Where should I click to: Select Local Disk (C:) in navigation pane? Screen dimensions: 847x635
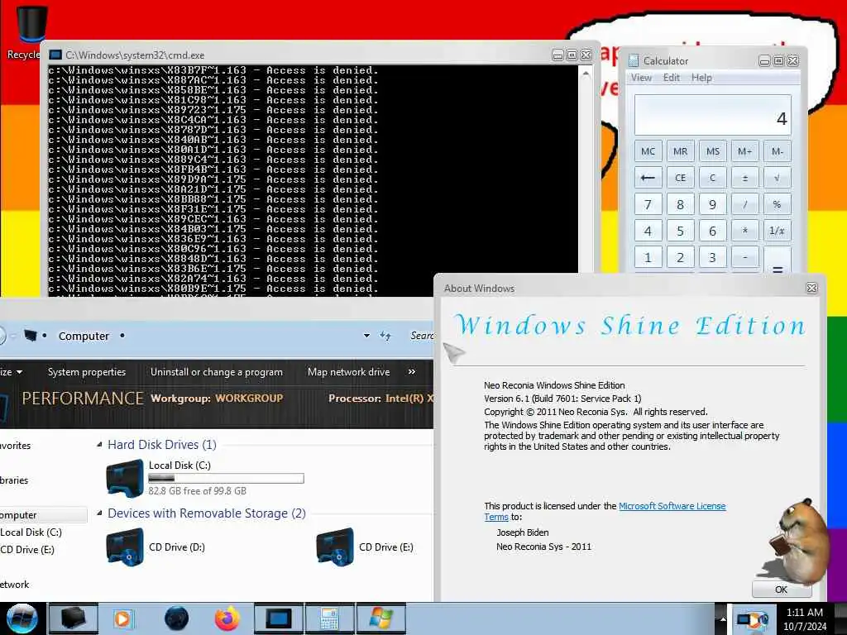(31, 532)
